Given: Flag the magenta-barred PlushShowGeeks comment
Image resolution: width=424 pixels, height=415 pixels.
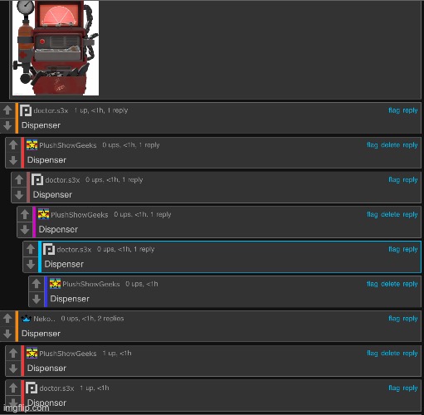Looking at the screenshot, I should tap(373, 214).
